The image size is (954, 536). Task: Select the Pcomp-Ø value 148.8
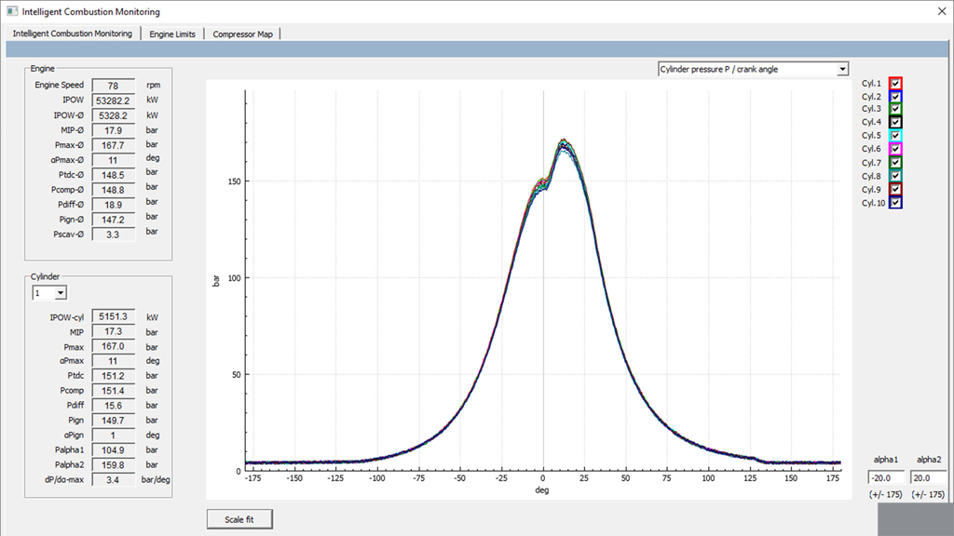pos(113,190)
